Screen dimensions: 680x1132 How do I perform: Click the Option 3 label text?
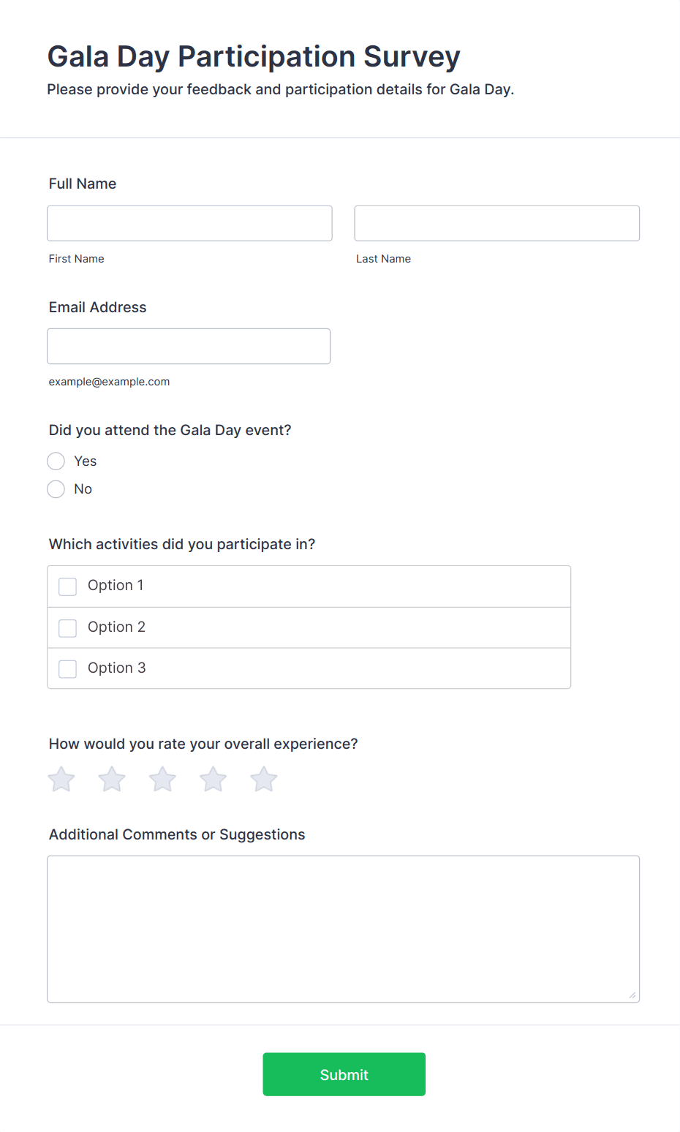117,668
